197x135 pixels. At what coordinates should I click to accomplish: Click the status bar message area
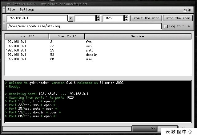[x=67, y=129]
